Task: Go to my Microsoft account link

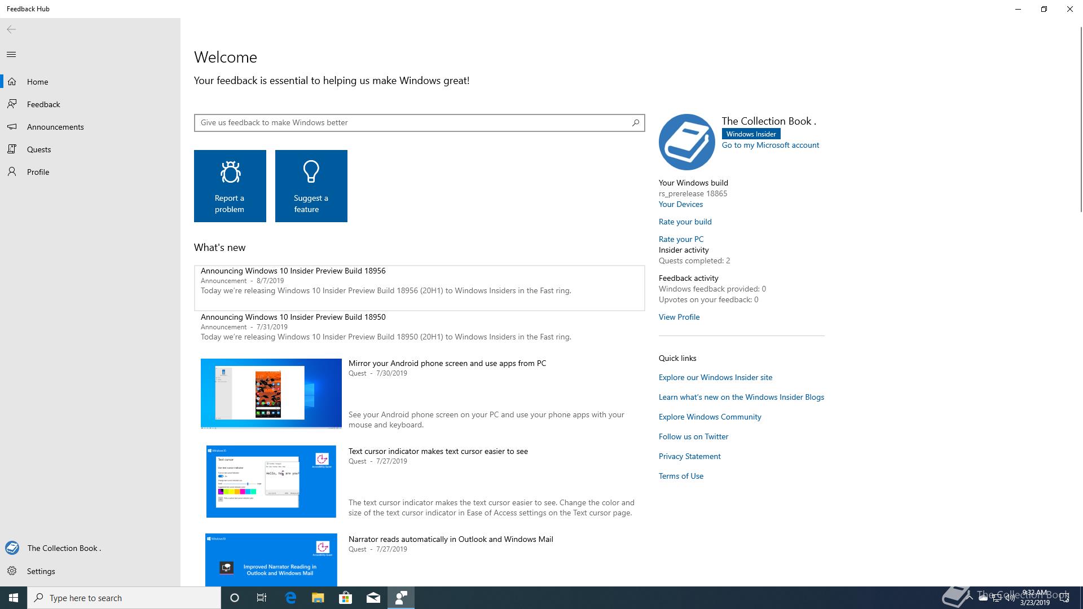Action: coord(771,145)
